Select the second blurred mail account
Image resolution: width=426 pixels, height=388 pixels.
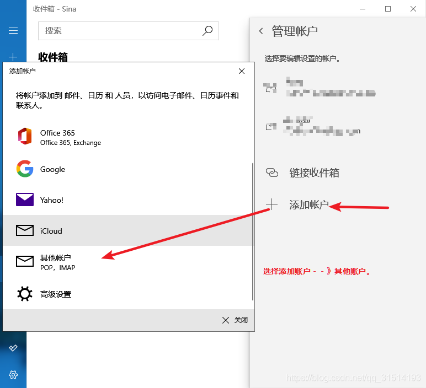coord(313,126)
